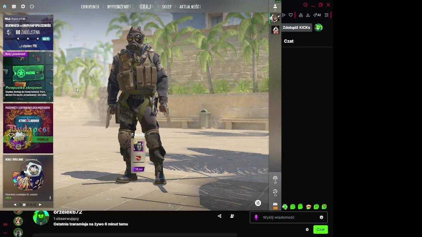Click the red rank badge below the avatar
The height and width of the screenshot is (237, 422).
(138, 158)
